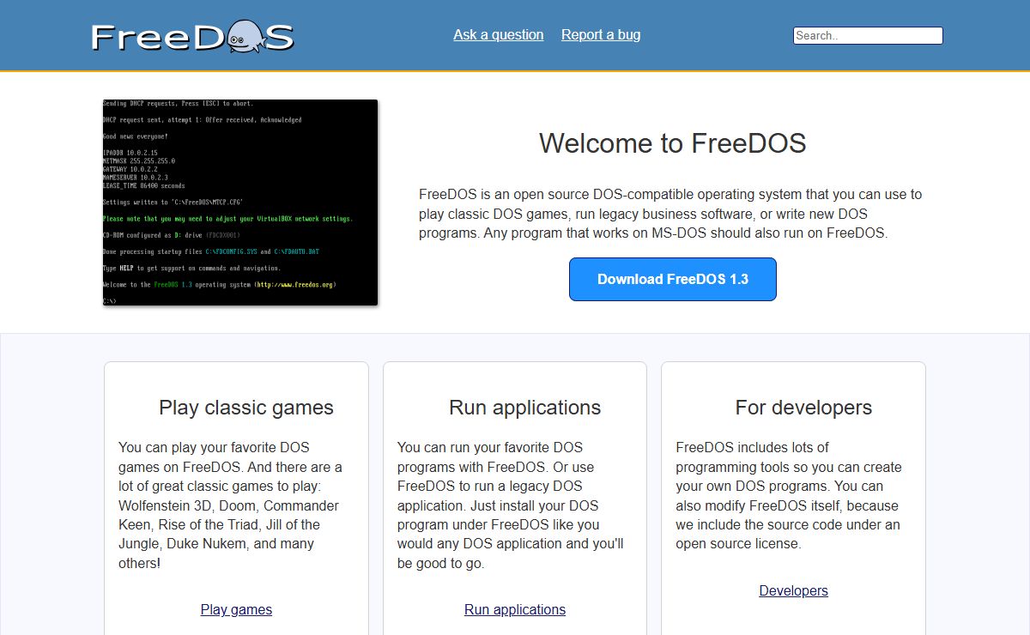This screenshot has height=635, width=1030.
Task: Click the text 'You can run your favorite DOS'
Action: pos(490,447)
